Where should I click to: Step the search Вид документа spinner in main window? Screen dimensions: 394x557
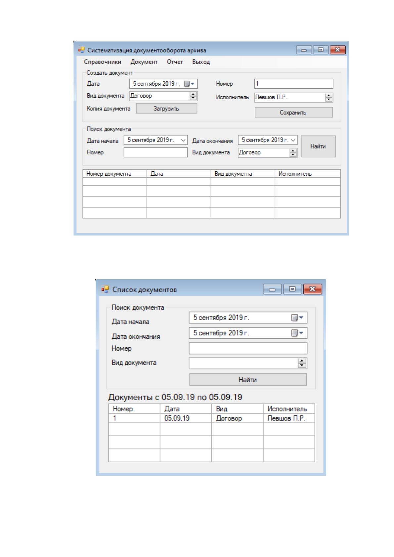click(x=293, y=152)
